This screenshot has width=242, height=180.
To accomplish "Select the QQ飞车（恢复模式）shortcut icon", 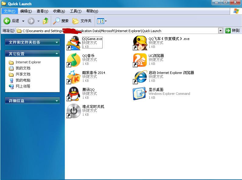I will coord(140,43).
